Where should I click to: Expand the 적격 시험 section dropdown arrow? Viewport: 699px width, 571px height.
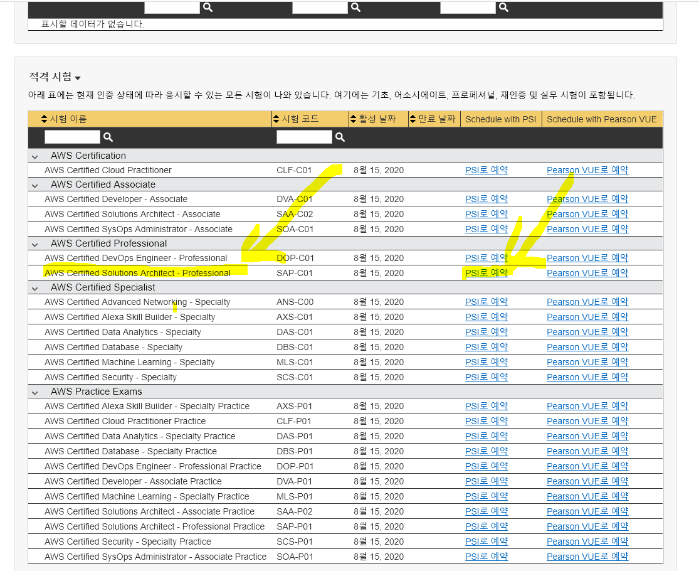(78, 78)
